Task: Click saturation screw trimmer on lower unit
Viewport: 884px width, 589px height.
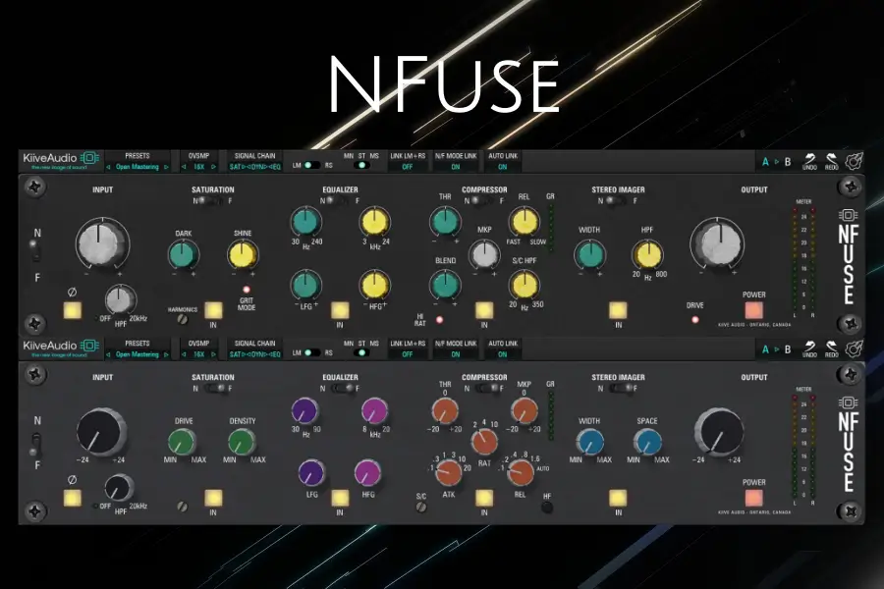Action: click(x=182, y=507)
